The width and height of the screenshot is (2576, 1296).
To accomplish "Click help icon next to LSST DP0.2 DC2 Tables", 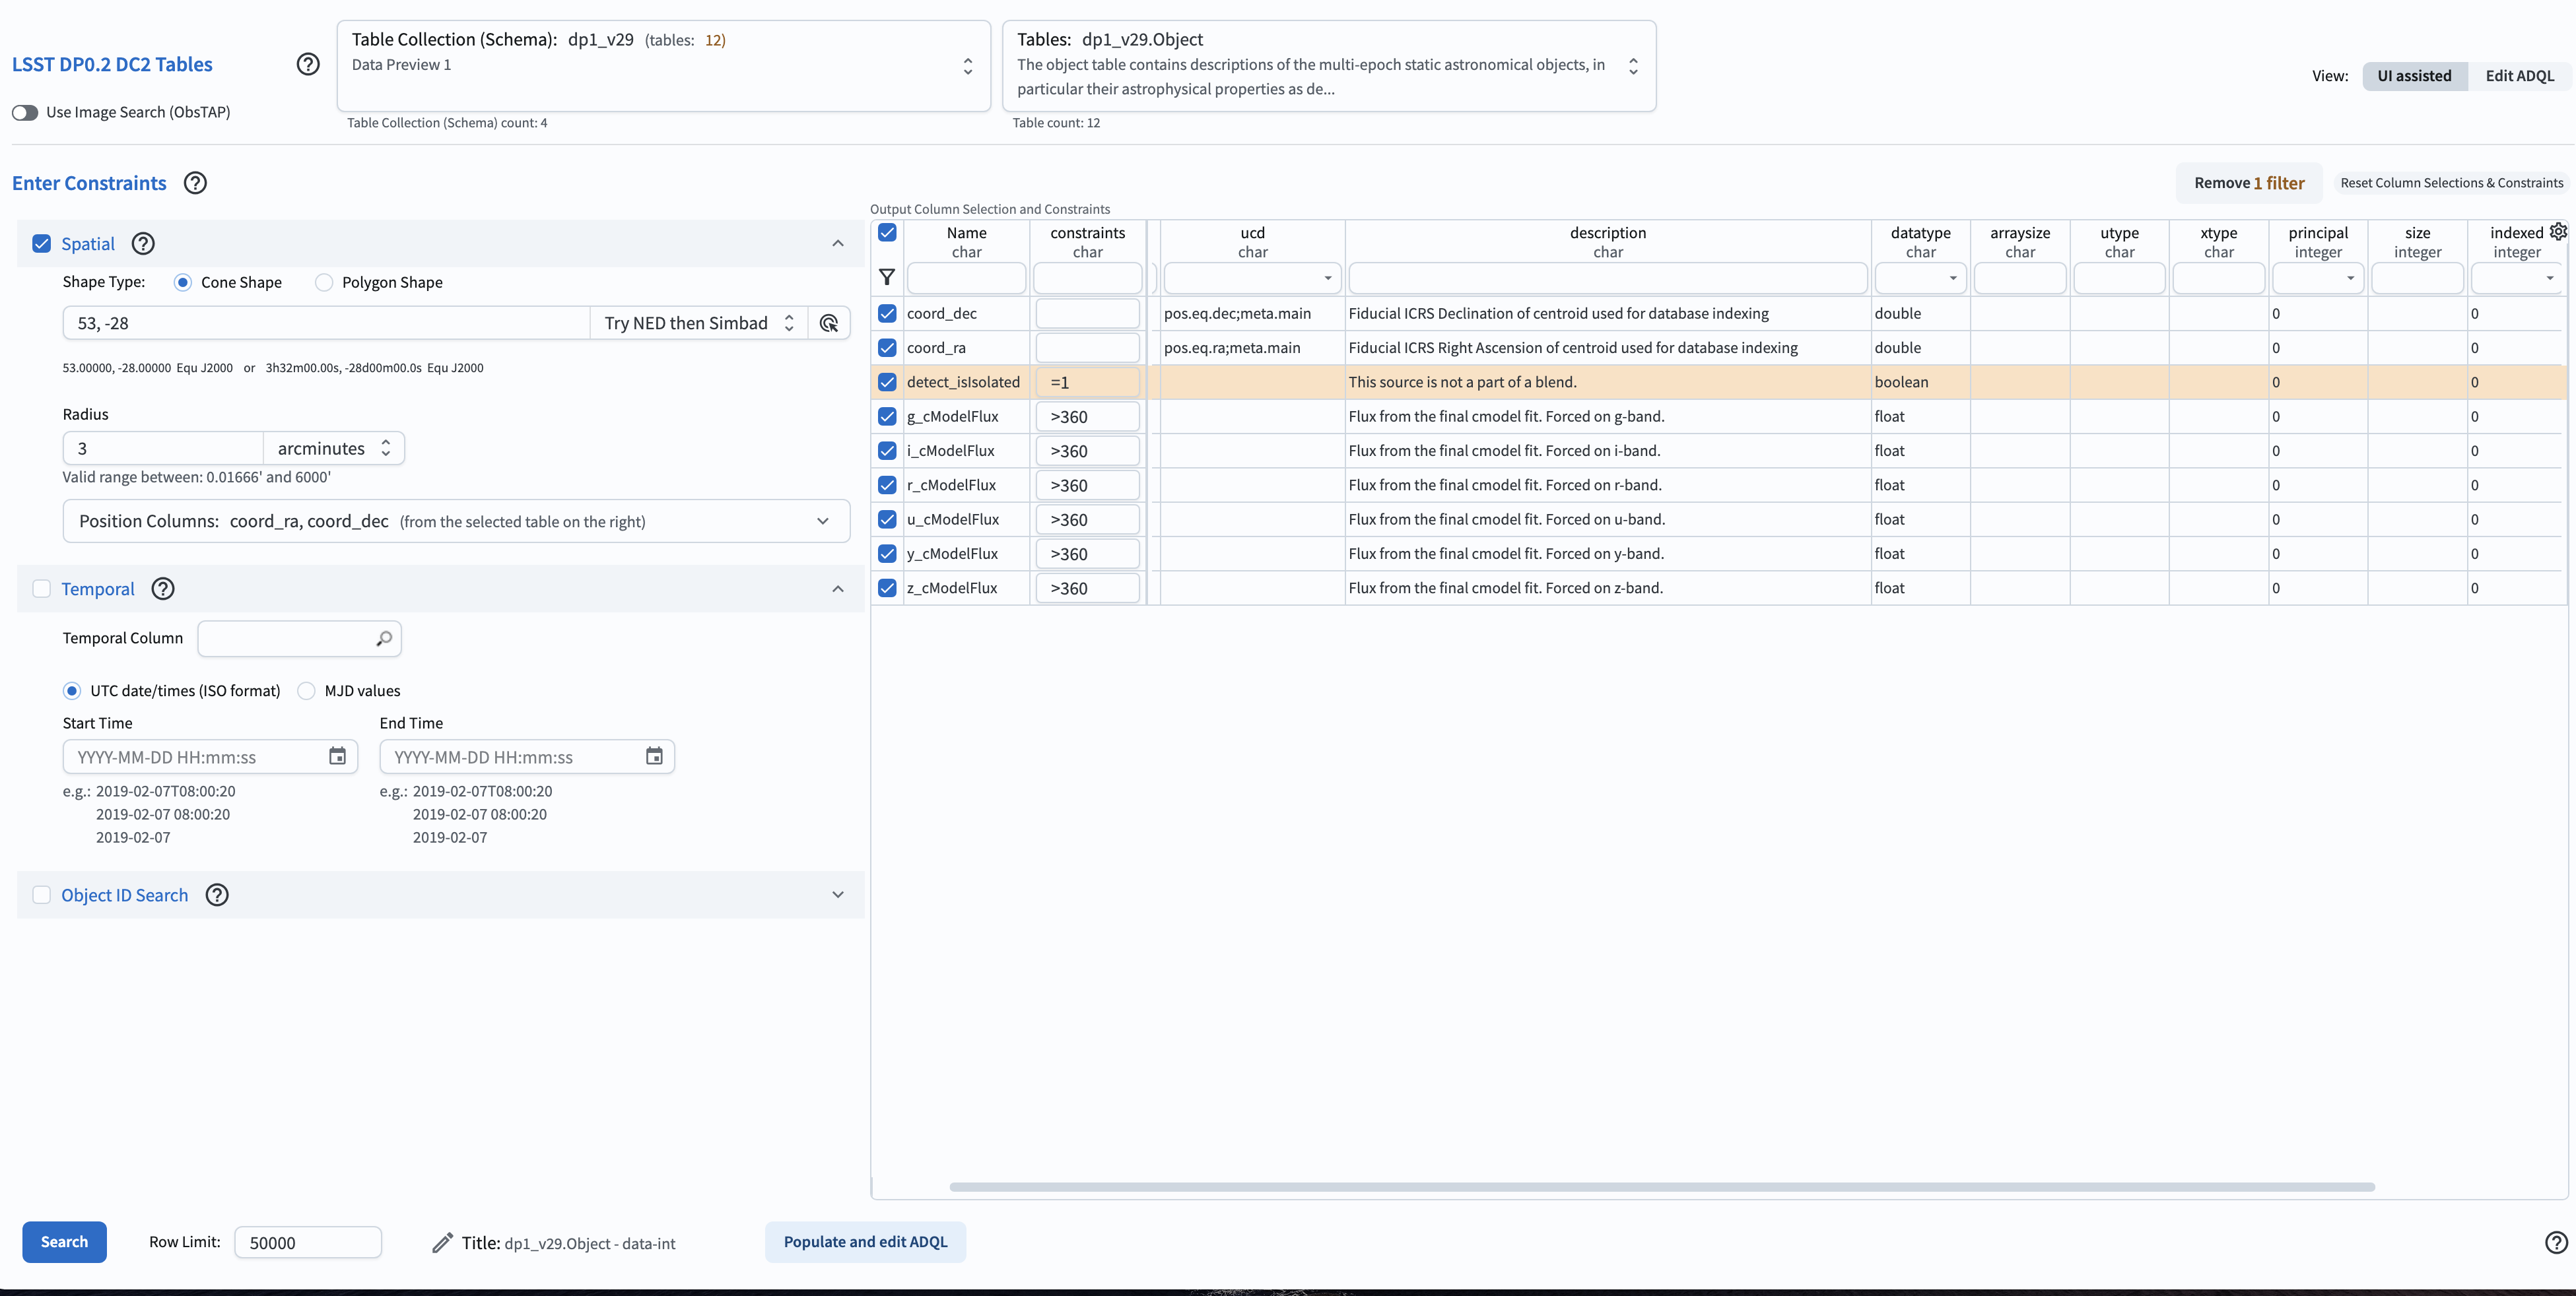I will pos(308,64).
